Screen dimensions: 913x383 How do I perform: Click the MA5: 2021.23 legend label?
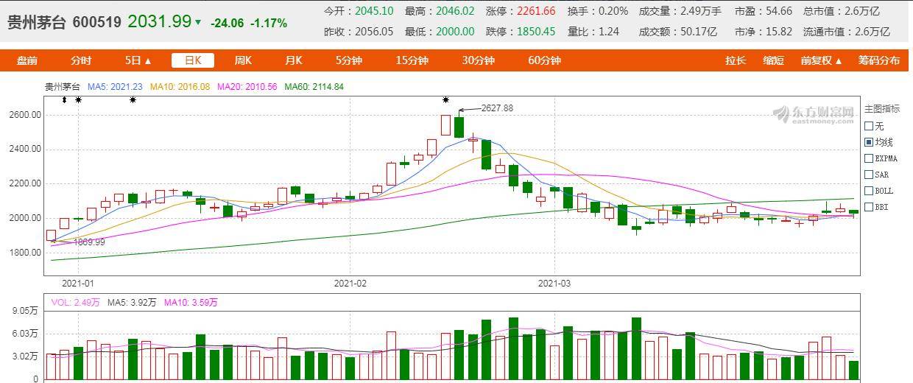[x=115, y=87]
